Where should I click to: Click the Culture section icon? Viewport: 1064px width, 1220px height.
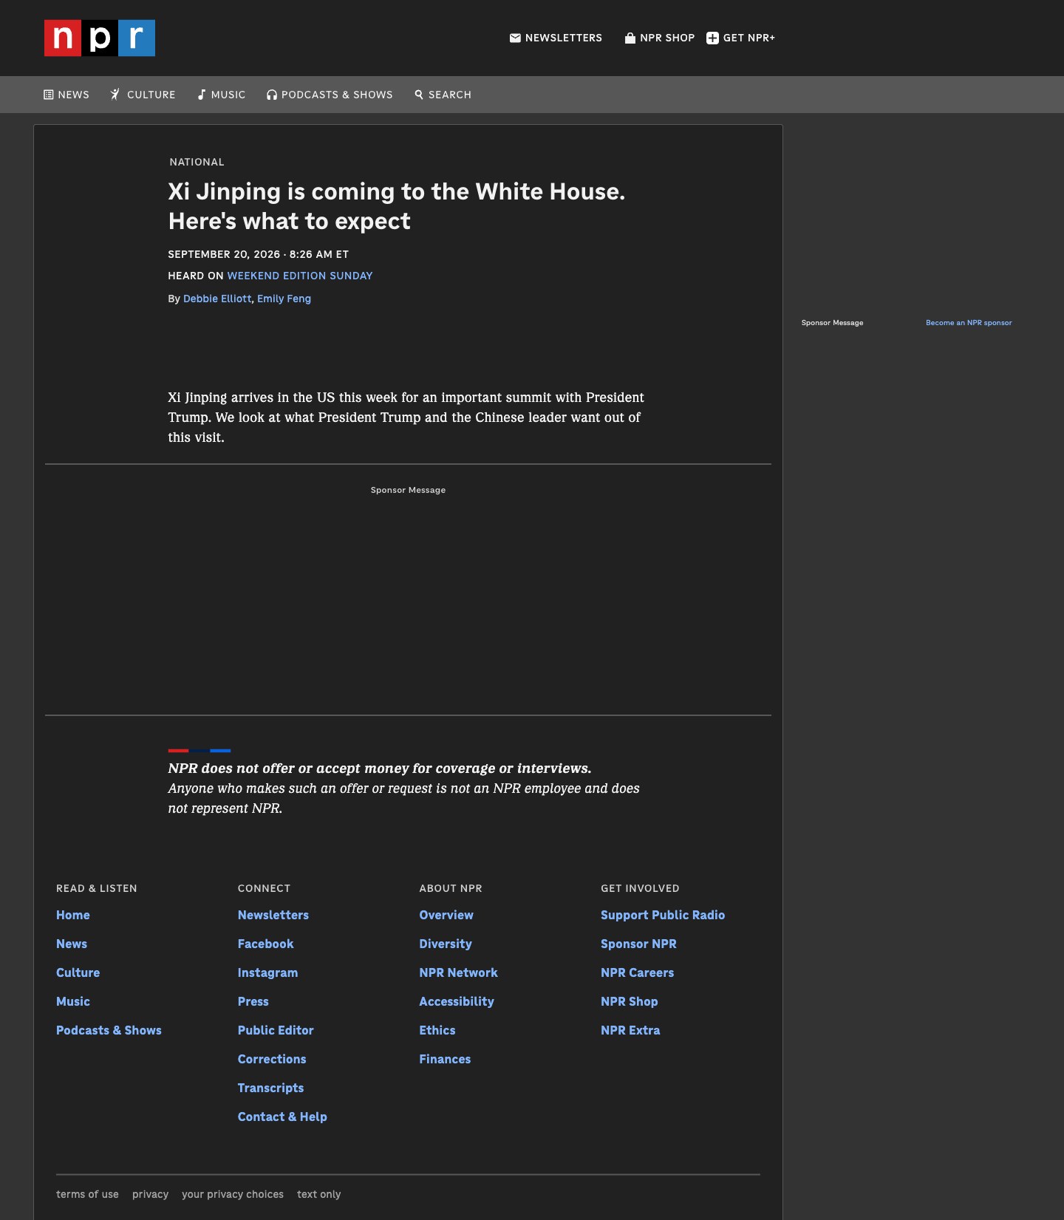[115, 95]
